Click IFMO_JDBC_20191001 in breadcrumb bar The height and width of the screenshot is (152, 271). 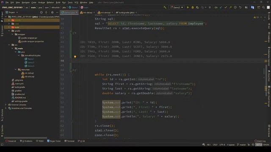click(x=12, y=8)
